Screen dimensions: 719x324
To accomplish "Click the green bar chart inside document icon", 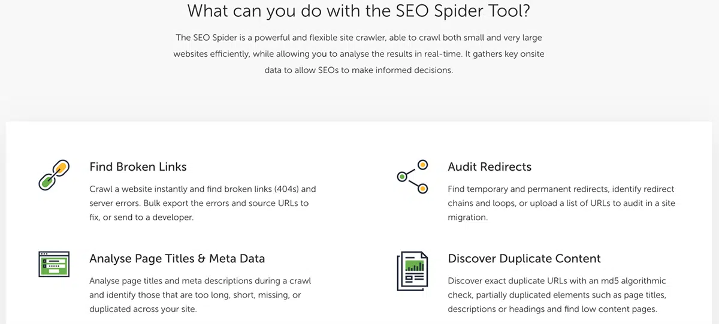I will [415, 264].
